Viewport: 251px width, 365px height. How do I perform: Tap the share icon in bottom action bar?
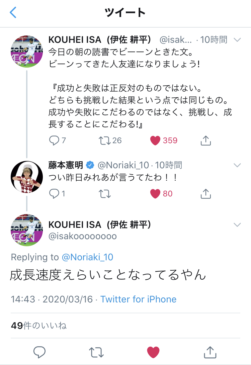tap(210, 352)
